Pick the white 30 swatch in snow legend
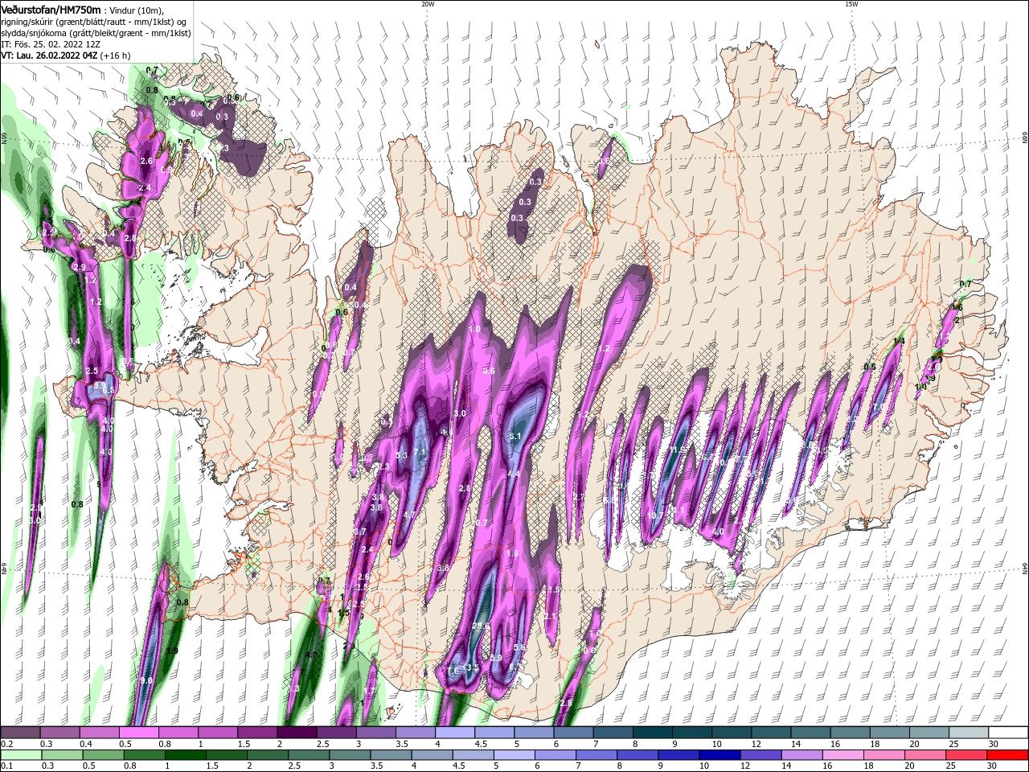The width and height of the screenshot is (1029, 772). click(1008, 733)
